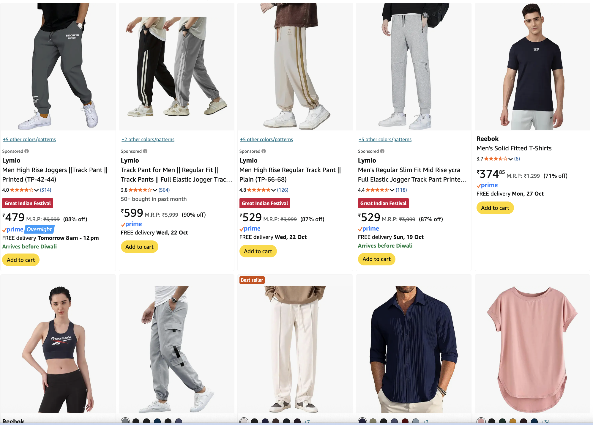
Task: Click the Great Indian Festival badge on ₹529 Plain pant
Action: coord(265,203)
